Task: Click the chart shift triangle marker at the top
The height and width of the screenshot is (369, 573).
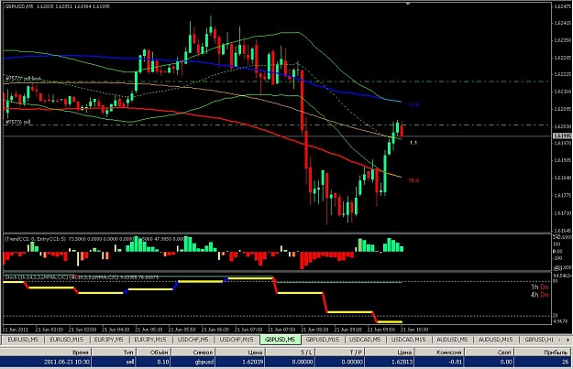Action: [x=408, y=4]
